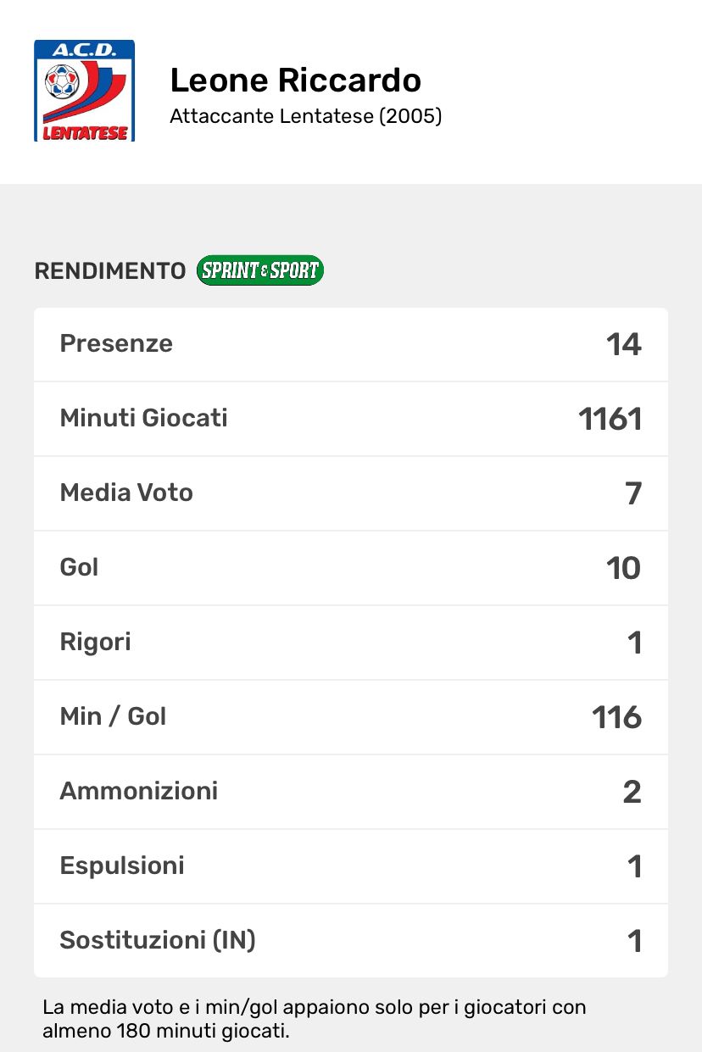
Task: Tap the 116 min per goal value
Action: click(x=617, y=717)
